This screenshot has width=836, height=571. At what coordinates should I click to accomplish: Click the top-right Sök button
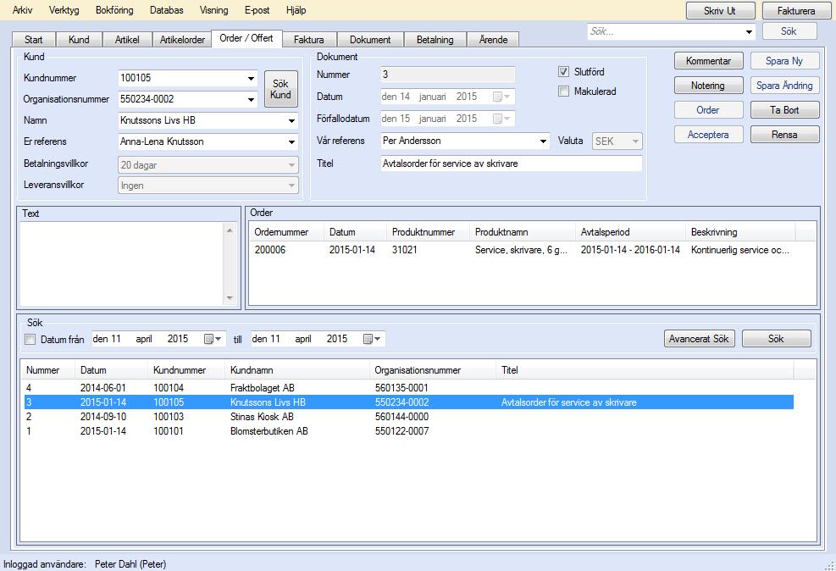coord(789,31)
